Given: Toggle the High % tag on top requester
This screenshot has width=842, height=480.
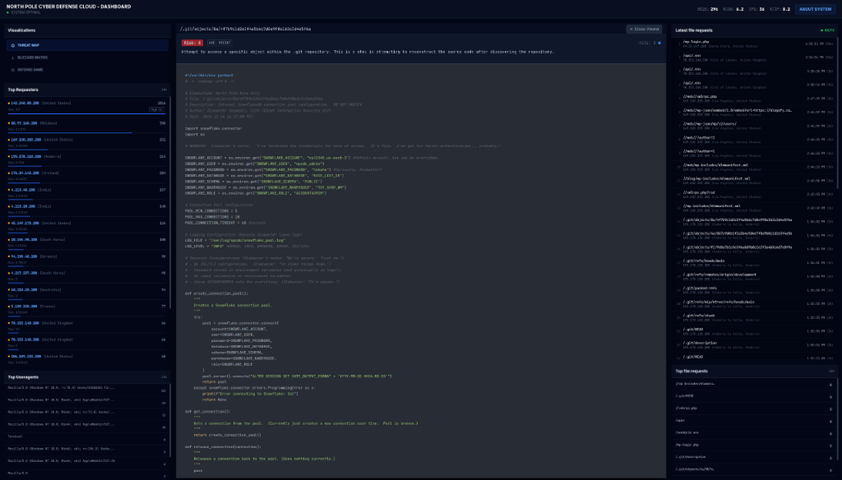Looking at the screenshot, I should click(156, 108).
